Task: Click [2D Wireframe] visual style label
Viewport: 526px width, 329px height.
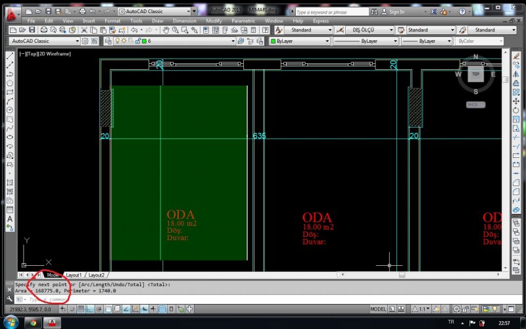Action: 55,54
